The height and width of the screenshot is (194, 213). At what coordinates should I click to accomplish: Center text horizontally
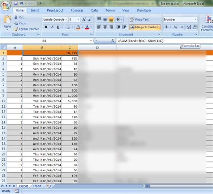click(x=105, y=27)
